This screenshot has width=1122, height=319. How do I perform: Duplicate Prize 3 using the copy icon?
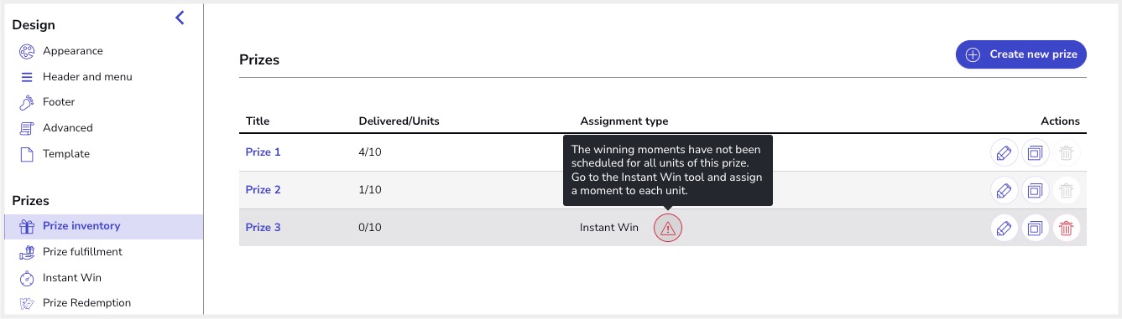[x=1036, y=227]
